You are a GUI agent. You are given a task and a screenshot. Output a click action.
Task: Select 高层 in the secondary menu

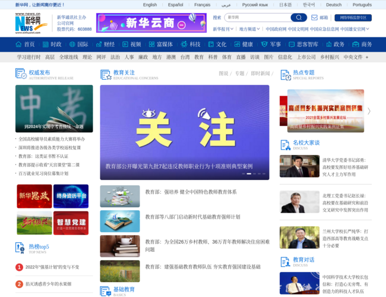point(50,58)
